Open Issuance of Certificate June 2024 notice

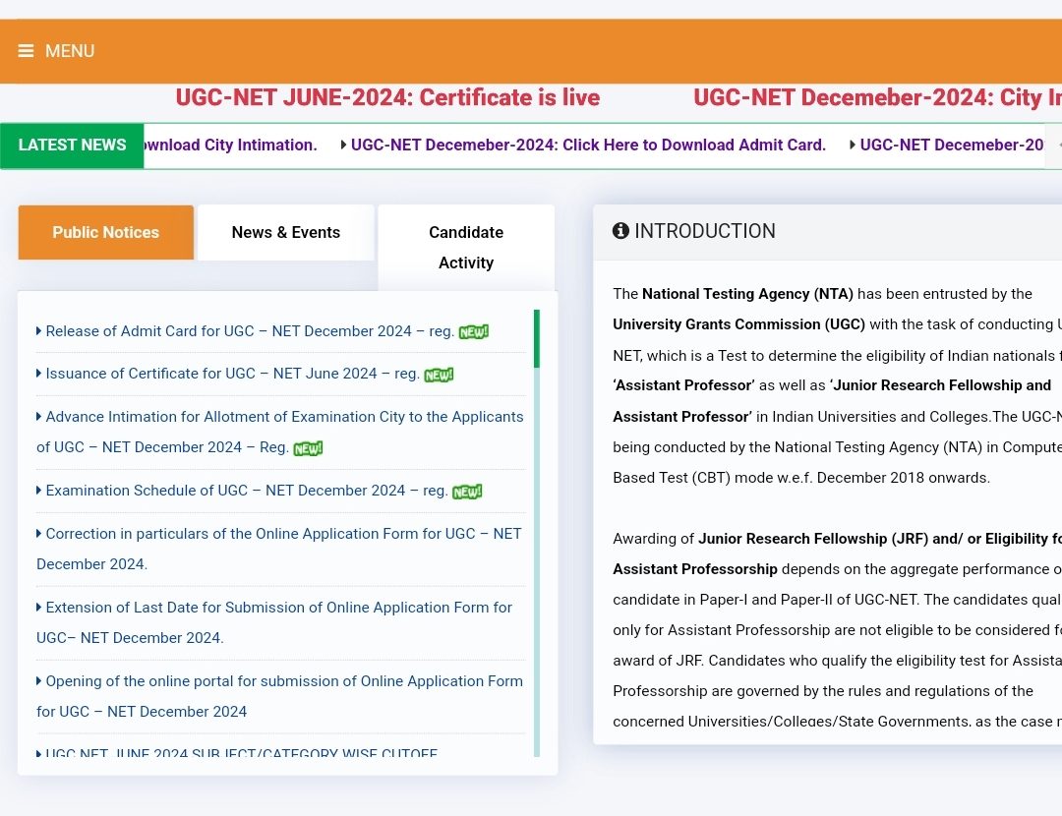(x=232, y=374)
